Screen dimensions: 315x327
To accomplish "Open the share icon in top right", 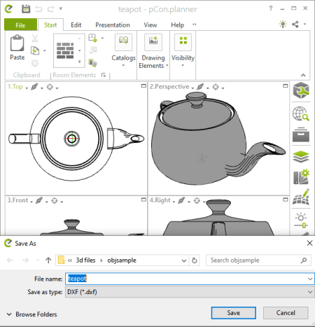I will [295, 24].
